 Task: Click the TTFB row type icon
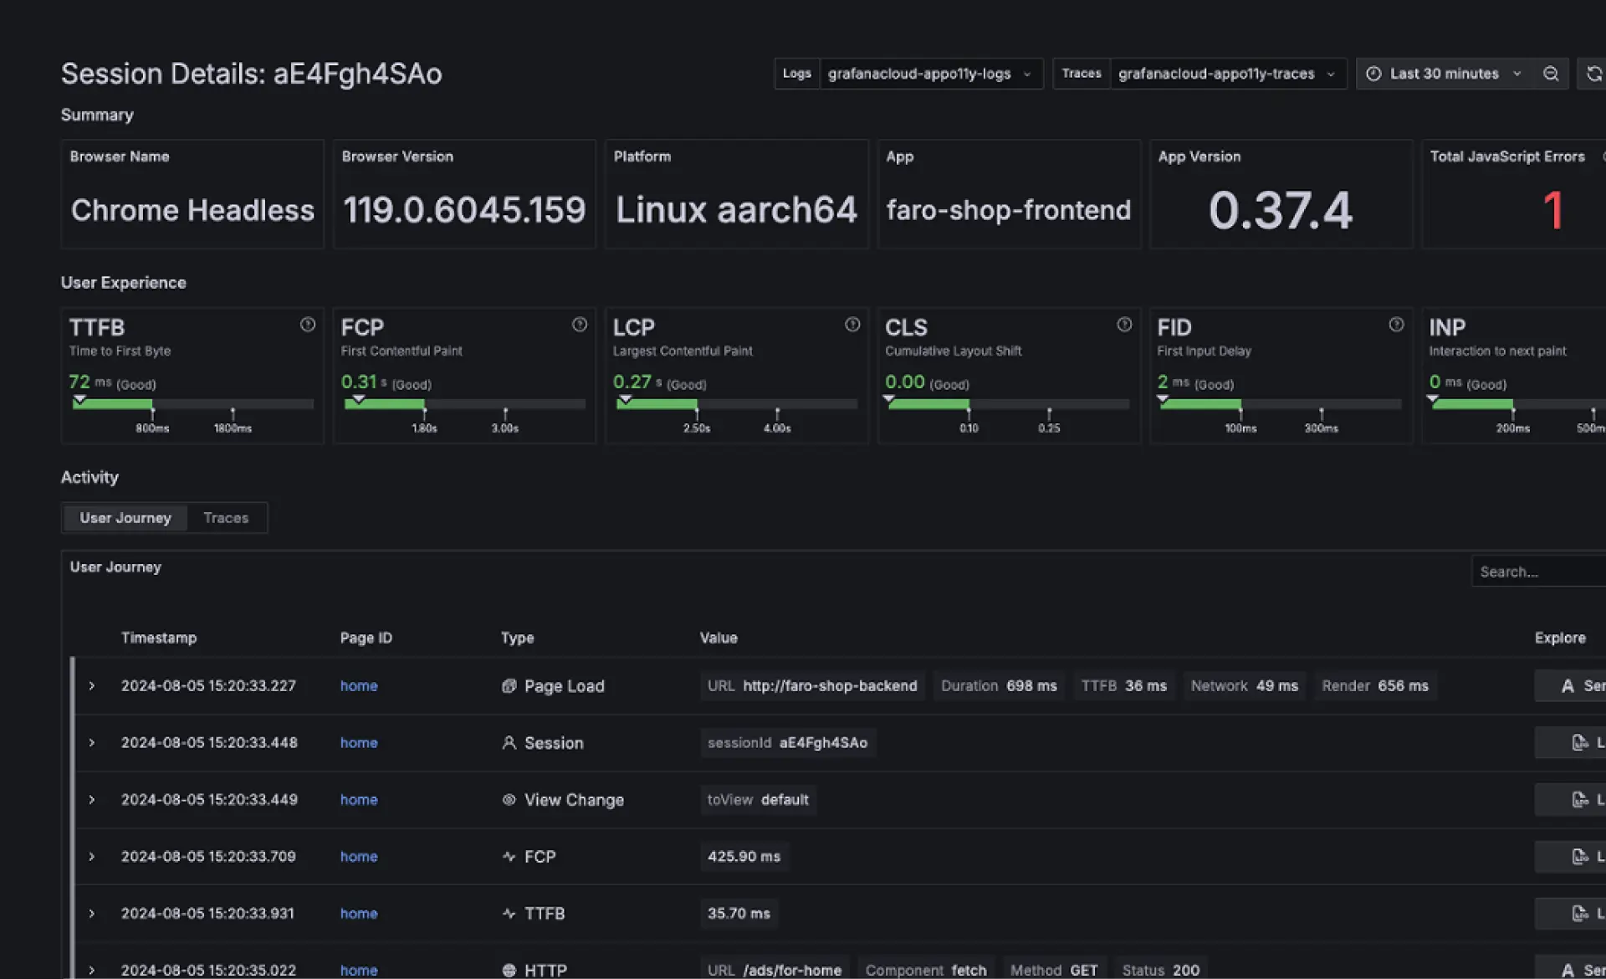coord(509,914)
